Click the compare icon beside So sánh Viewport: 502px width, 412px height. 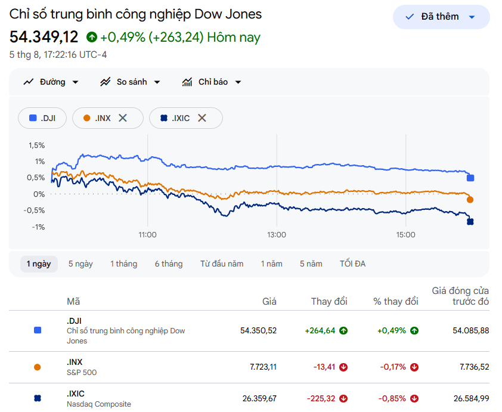106,82
